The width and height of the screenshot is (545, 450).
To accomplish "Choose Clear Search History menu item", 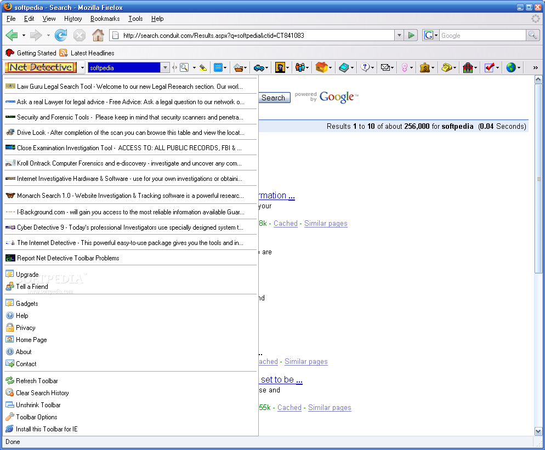I will 130,393.
